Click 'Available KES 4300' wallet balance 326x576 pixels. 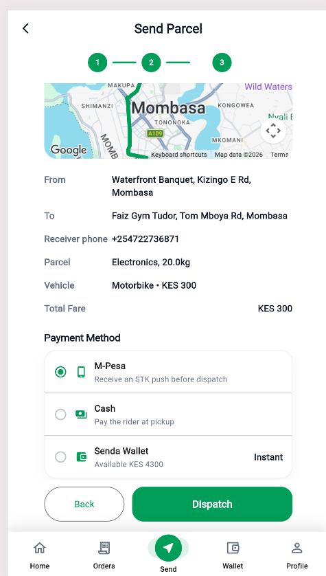[129, 465]
